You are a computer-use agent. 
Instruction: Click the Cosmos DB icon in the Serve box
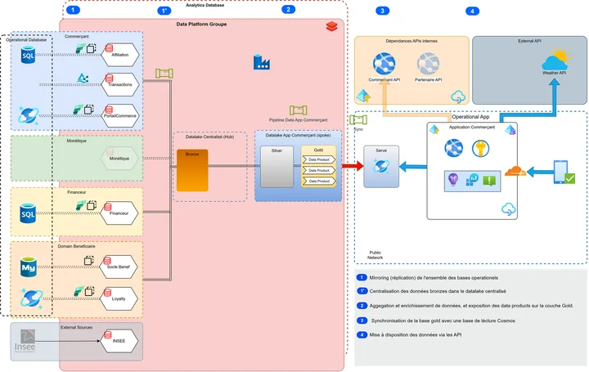[381, 165]
